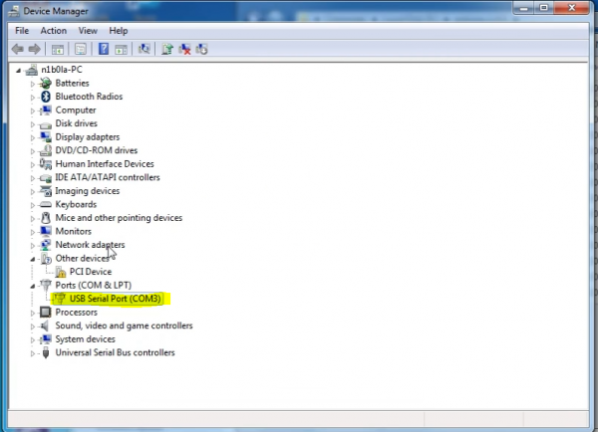Click the Disk drives icon

pyautogui.click(x=46, y=124)
